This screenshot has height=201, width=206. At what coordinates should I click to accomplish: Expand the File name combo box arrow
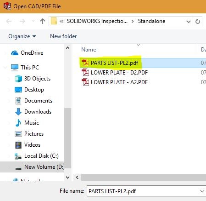(202, 191)
